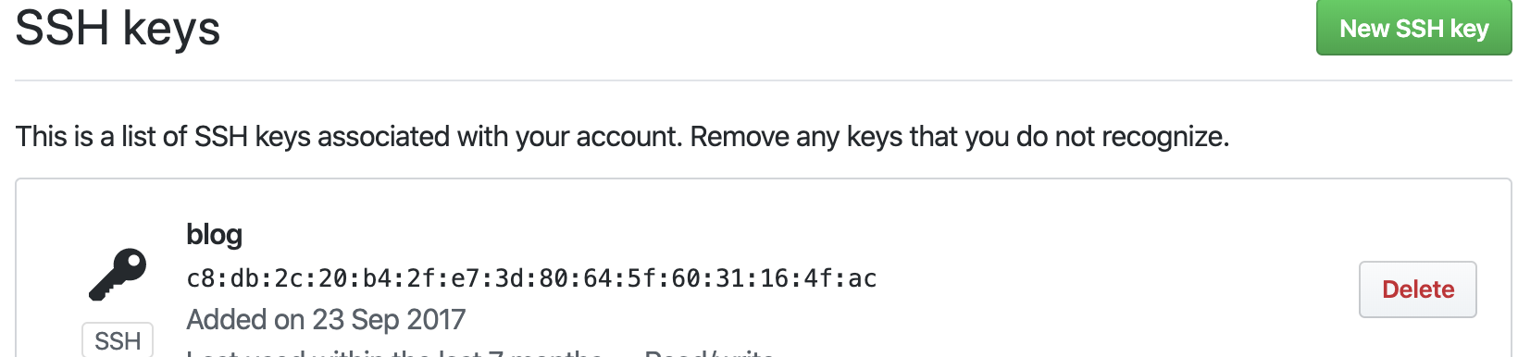Click the description sentence about associated SSH keys
Viewport: 1518px width, 357px height.
pyautogui.click(x=622, y=137)
